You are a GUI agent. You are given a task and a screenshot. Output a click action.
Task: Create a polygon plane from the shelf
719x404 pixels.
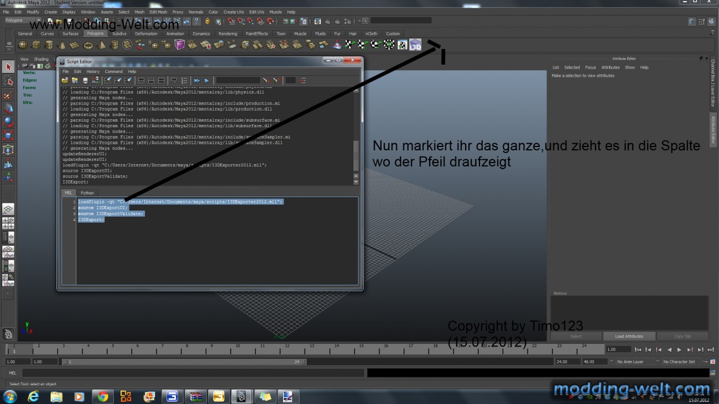[75, 45]
